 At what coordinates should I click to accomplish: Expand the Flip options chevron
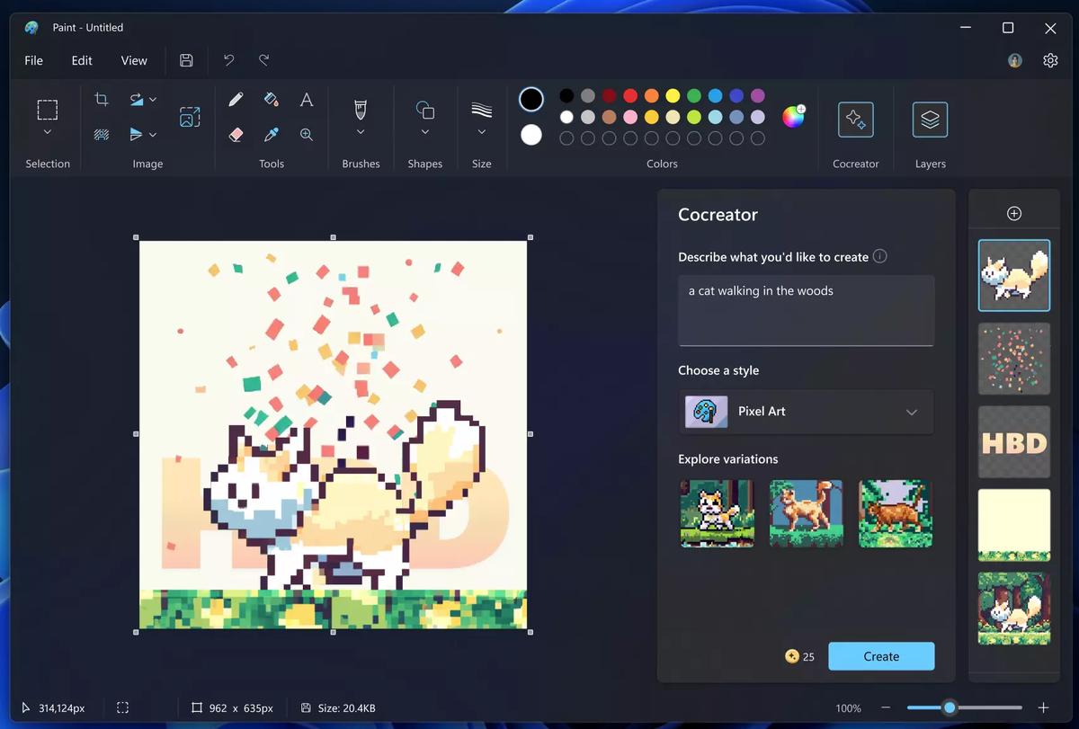[153, 134]
